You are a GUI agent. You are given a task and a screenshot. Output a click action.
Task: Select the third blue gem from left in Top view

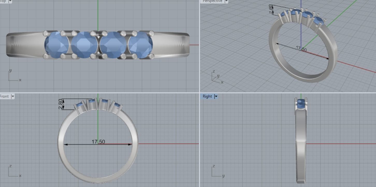tap(113, 45)
